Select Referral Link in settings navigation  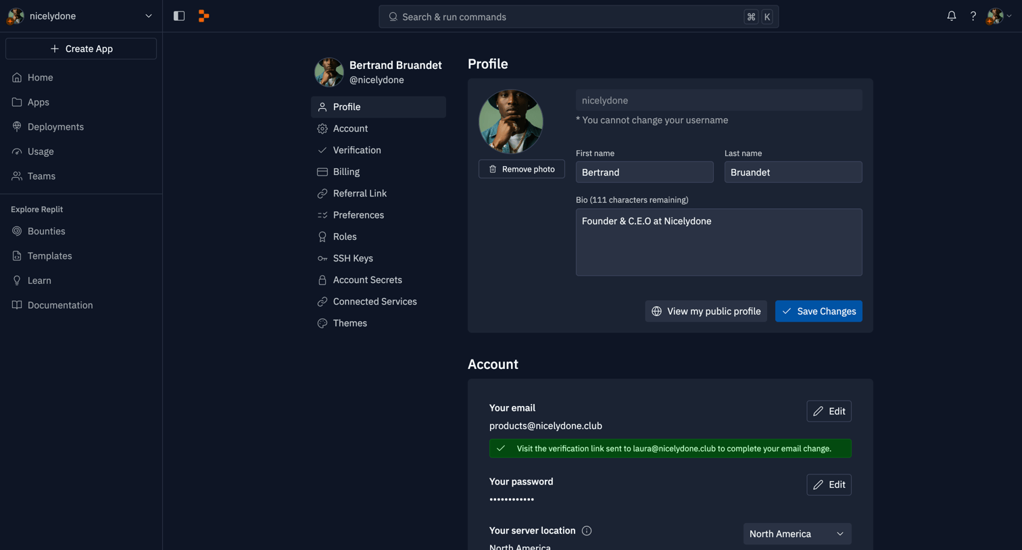pos(379,193)
